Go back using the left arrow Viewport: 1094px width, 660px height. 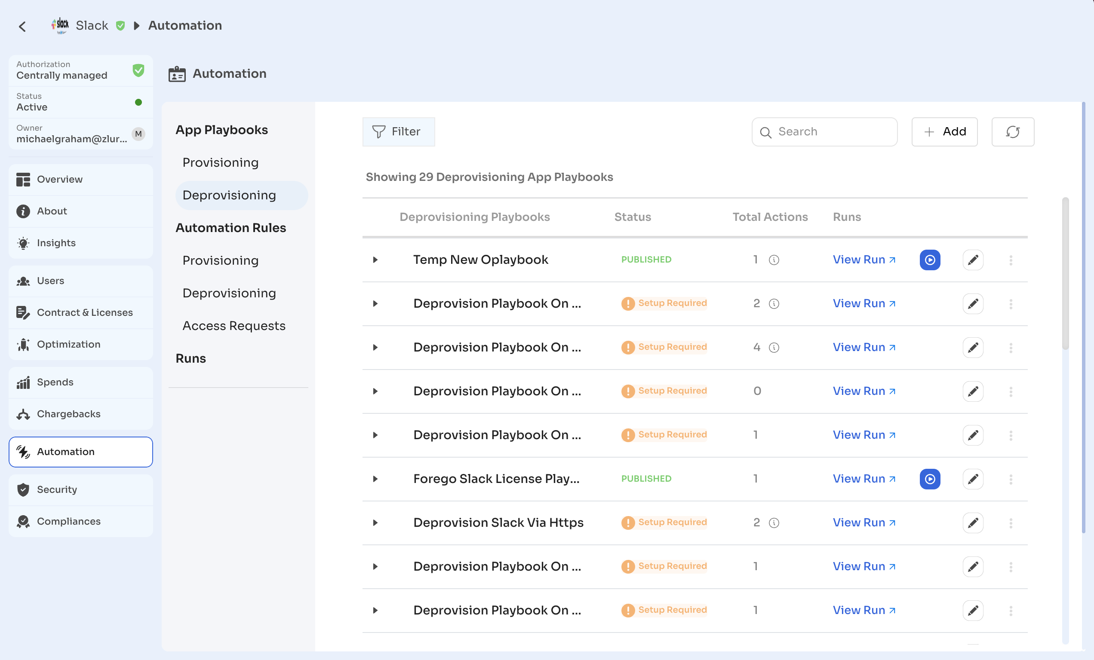[23, 26]
